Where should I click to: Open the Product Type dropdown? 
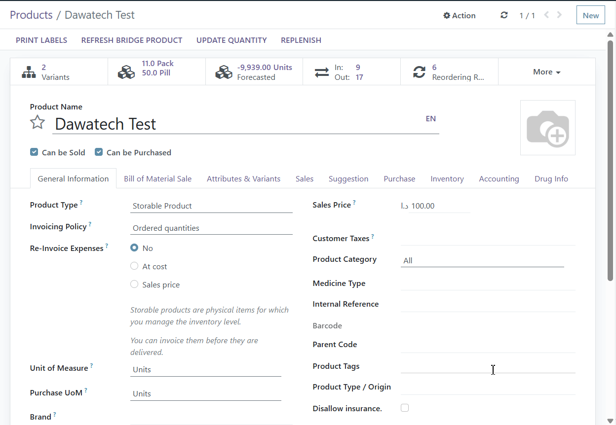click(x=211, y=206)
